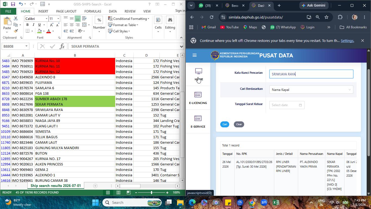This screenshot has width=371, height=209.
Task: Toggle Italic formatting in Excel
Action: [x=33, y=25]
